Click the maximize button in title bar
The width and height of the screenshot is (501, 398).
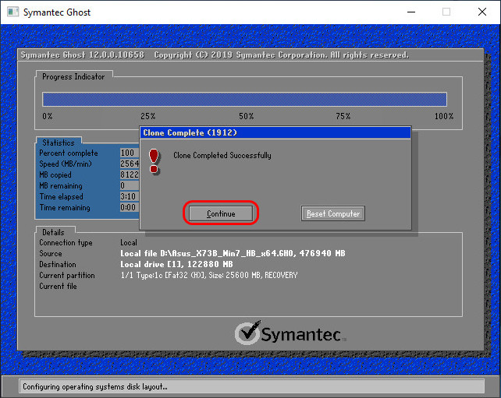pyautogui.click(x=446, y=12)
